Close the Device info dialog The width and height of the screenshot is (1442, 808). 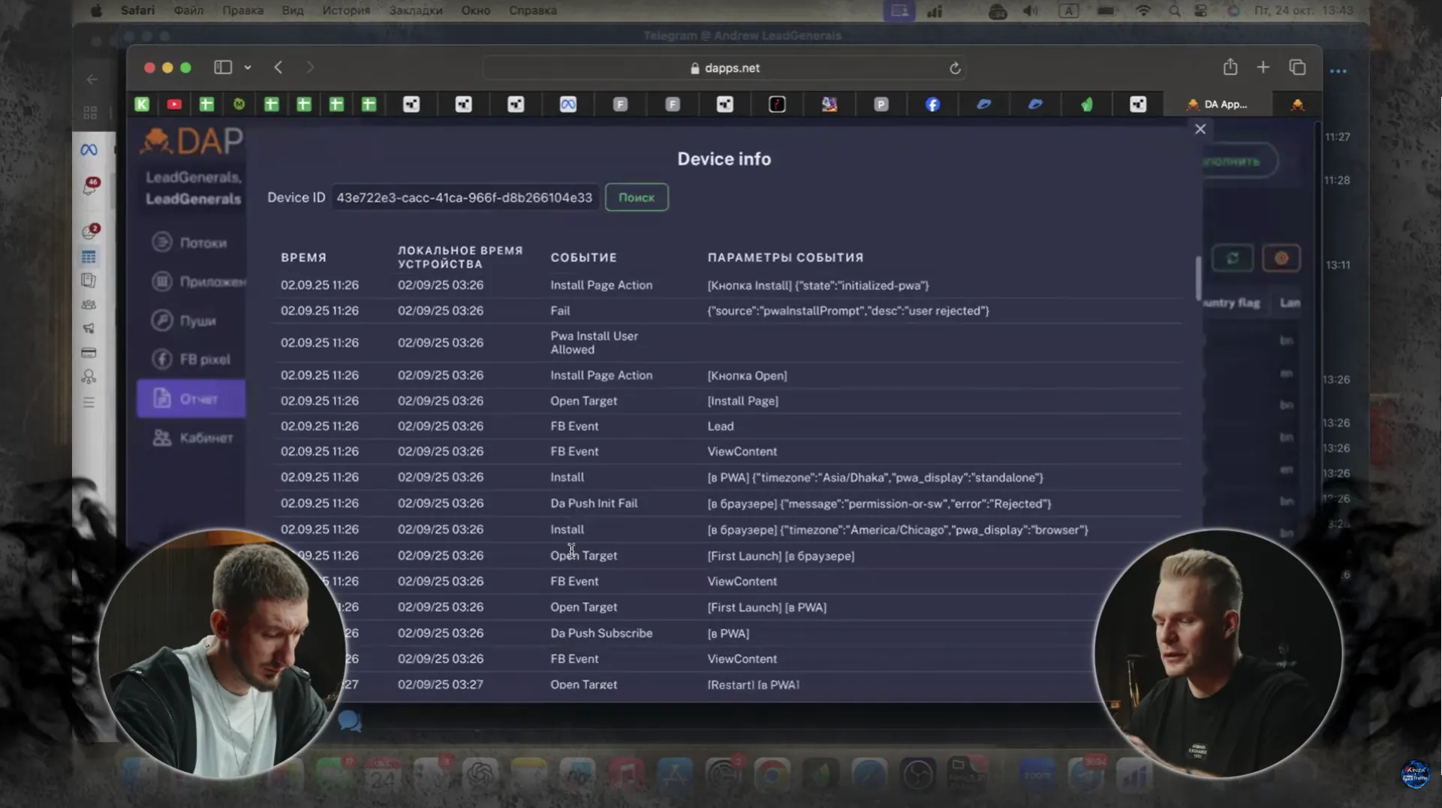point(1200,129)
